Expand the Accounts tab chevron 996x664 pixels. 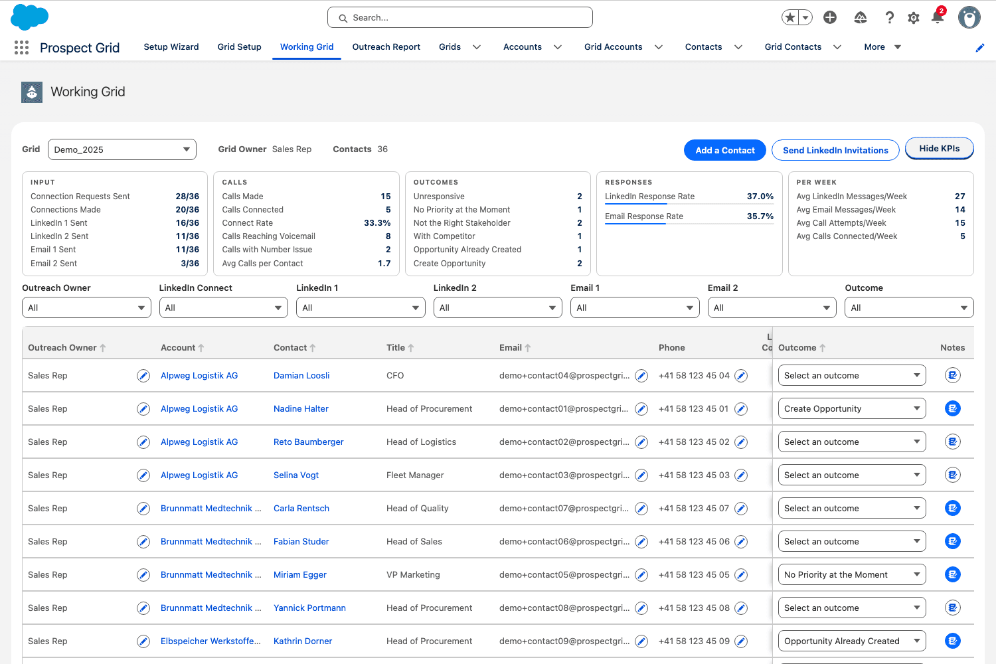click(x=558, y=47)
